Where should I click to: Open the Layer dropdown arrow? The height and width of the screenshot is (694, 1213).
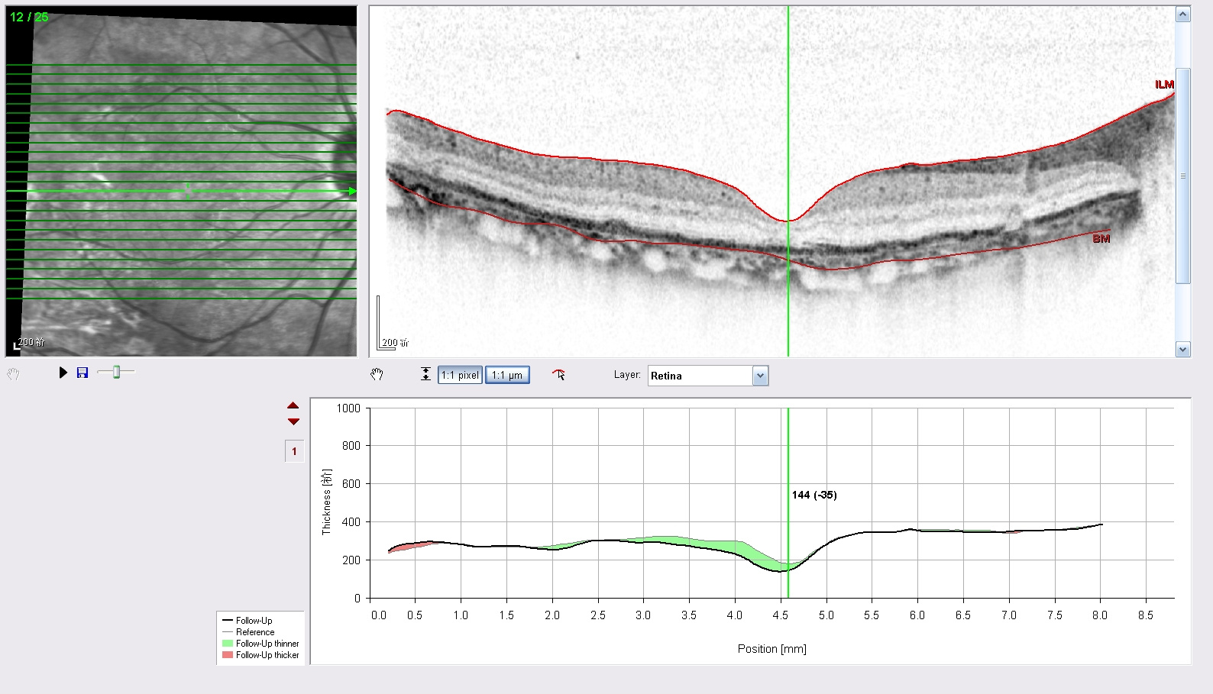(x=760, y=376)
